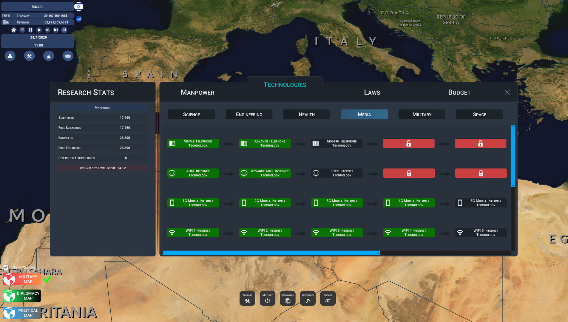This screenshot has height=322, width=568.
Task: Click the home icon in top toolbar
Action: [x=14, y=30]
